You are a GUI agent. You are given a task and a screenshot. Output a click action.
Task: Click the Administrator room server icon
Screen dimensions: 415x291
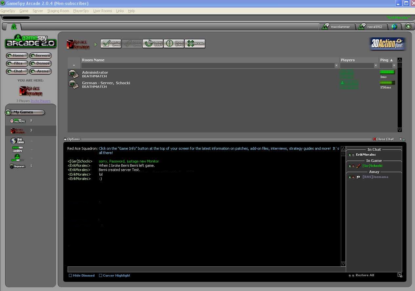click(74, 74)
